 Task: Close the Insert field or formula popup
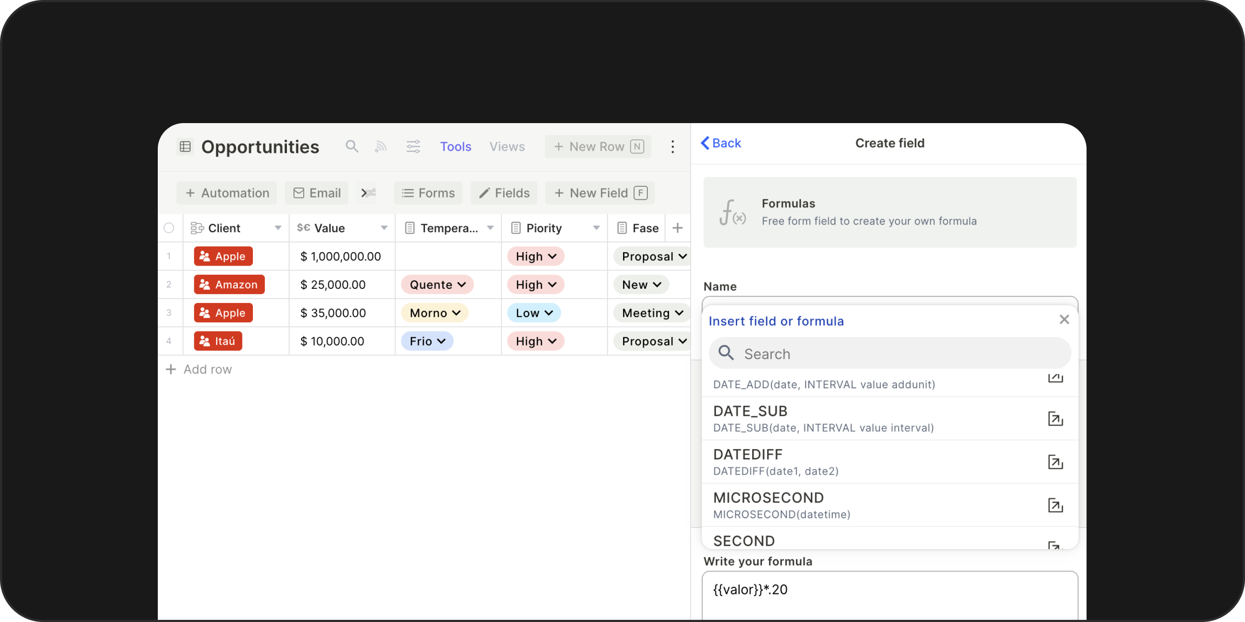1064,320
